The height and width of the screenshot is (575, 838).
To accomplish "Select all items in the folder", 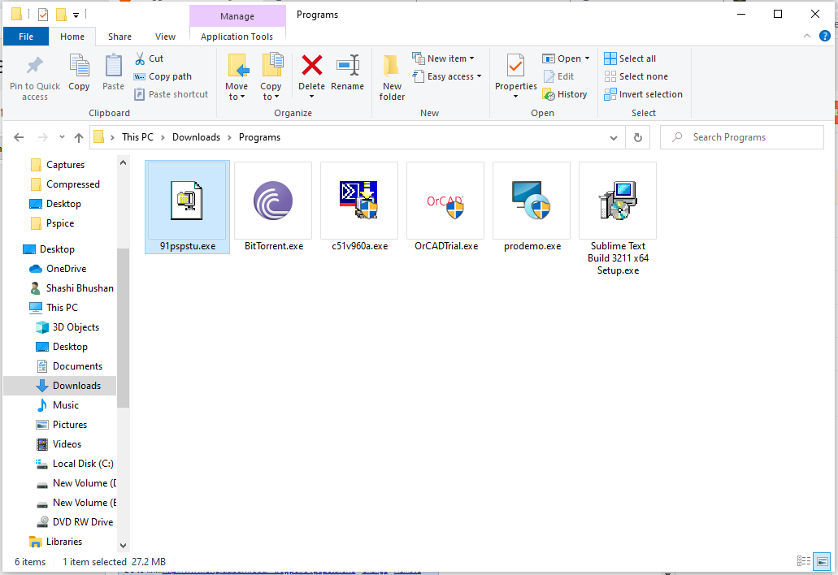I will 632,58.
